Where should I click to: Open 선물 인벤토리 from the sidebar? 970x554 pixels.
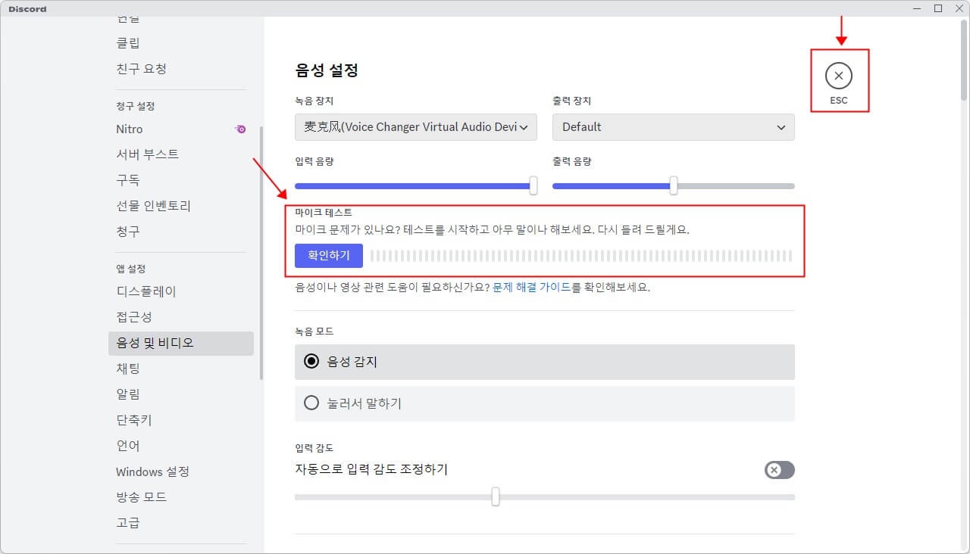pyautogui.click(x=152, y=205)
